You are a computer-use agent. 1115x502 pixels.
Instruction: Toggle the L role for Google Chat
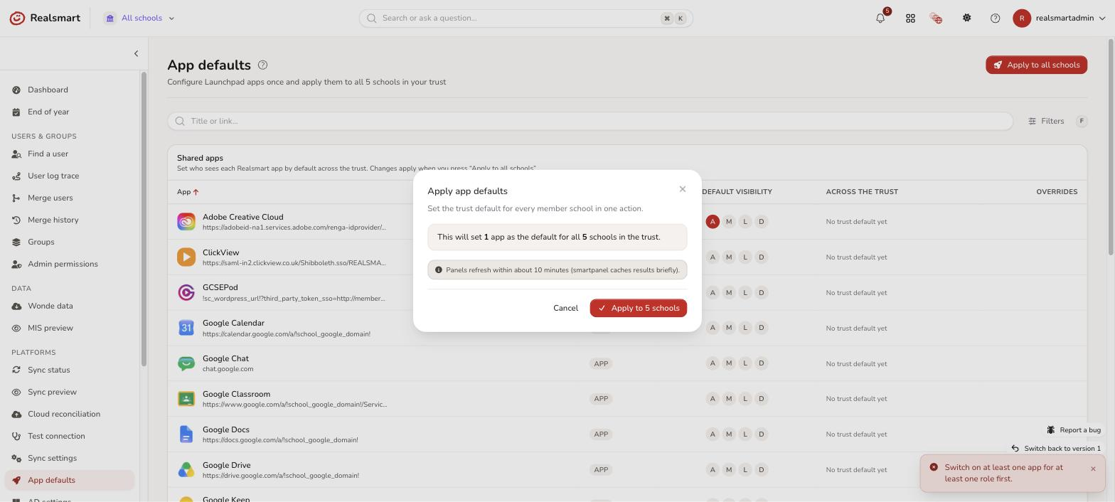(745, 363)
